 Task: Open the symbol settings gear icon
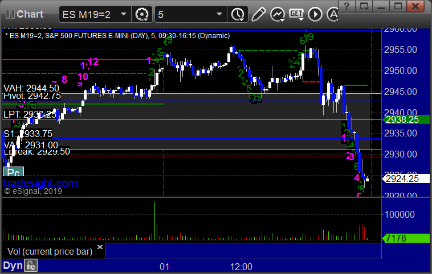coord(142,14)
